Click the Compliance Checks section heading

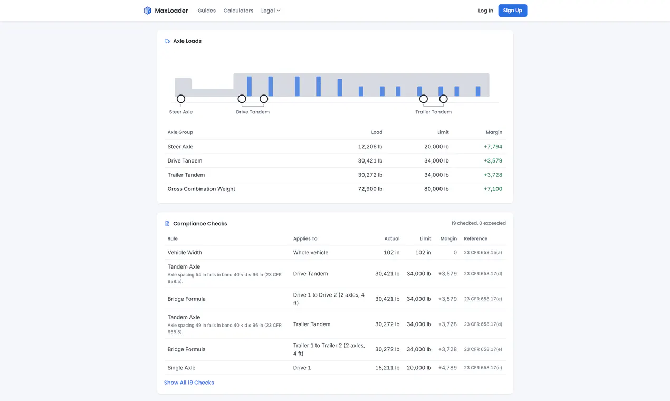(x=200, y=224)
